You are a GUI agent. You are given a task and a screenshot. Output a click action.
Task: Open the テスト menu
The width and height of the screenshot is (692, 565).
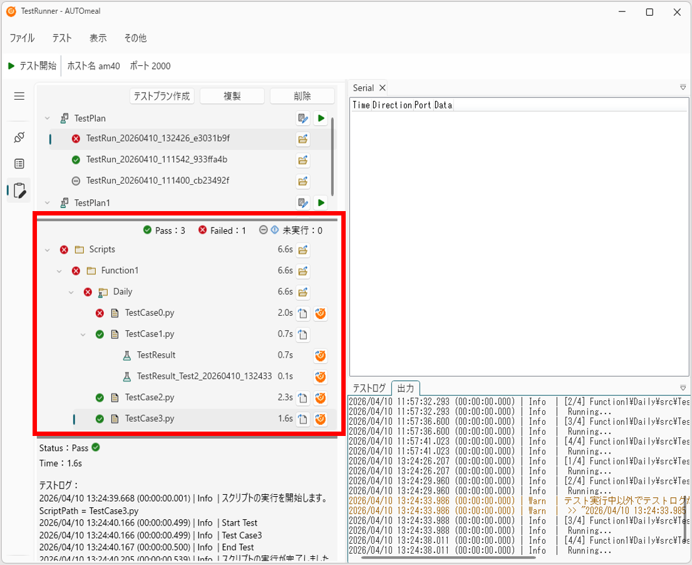tap(62, 38)
